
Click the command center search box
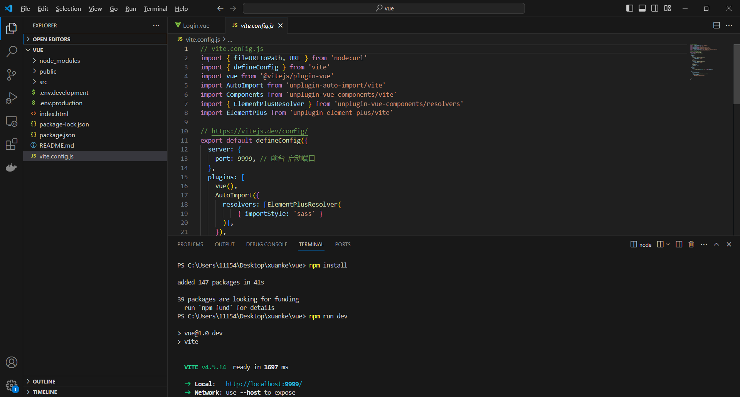pos(384,8)
